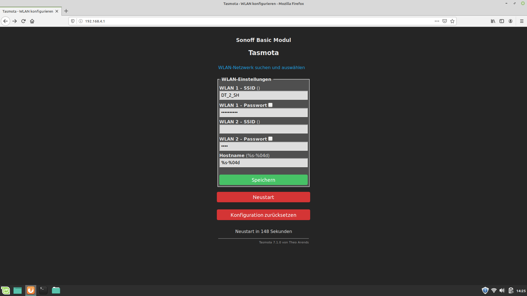
Task: Click the Firefox reload page icon
Action: (23, 21)
